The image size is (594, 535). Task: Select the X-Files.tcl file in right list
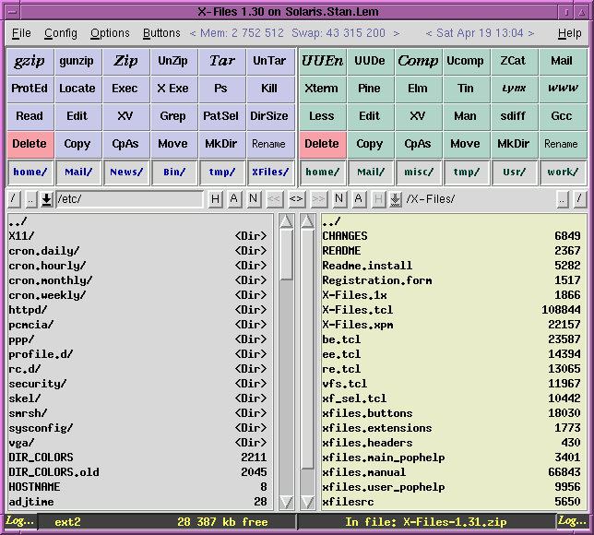[452, 310]
